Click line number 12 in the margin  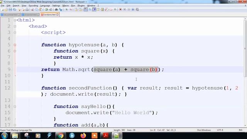point(7,88)
